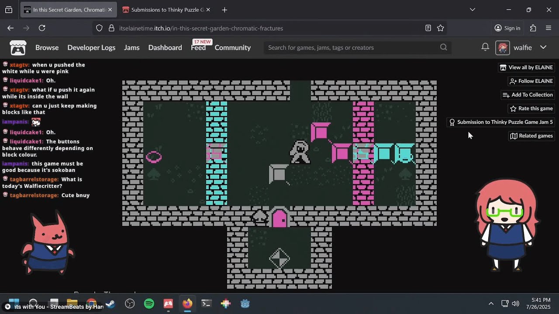Open Godot engine from the taskbar
The width and height of the screenshot is (559, 314).
(245, 304)
